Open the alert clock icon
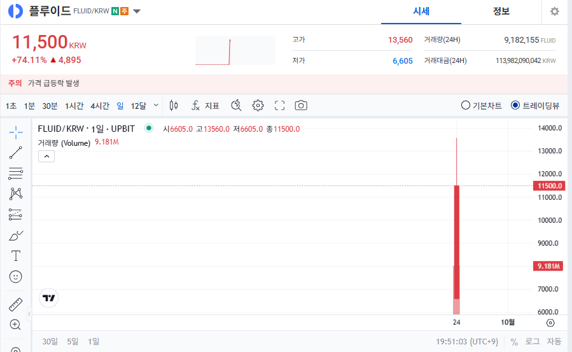This screenshot has width=572, height=352. (x=237, y=106)
